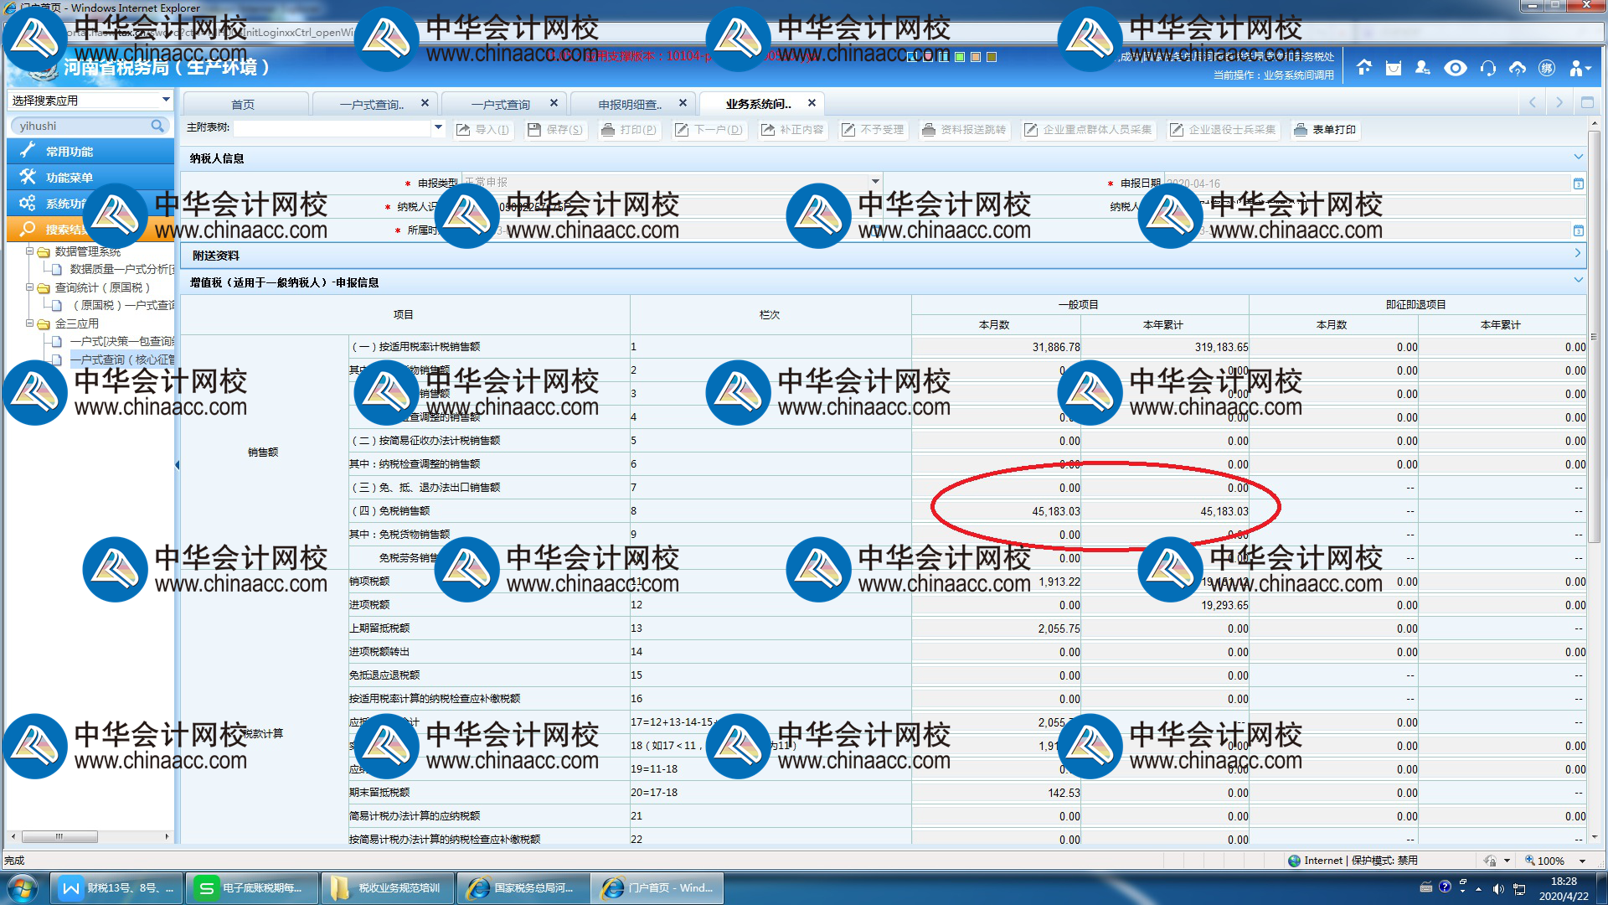The width and height of the screenshot is (1608, 905).
Task: Click the green theme color square
Action: [960, 57]
